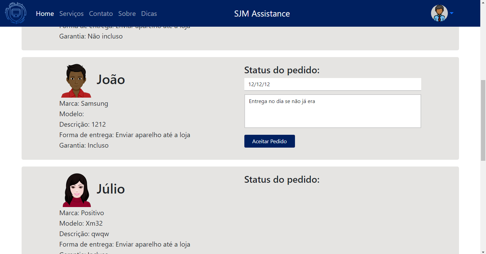486x254 pixels.
Task: Click João's profile picture
Action: coord(76,80)
